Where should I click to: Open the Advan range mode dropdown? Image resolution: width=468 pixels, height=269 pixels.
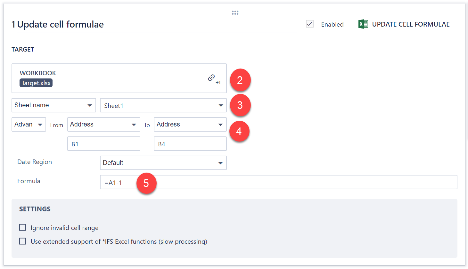click(x=29, y=124)
